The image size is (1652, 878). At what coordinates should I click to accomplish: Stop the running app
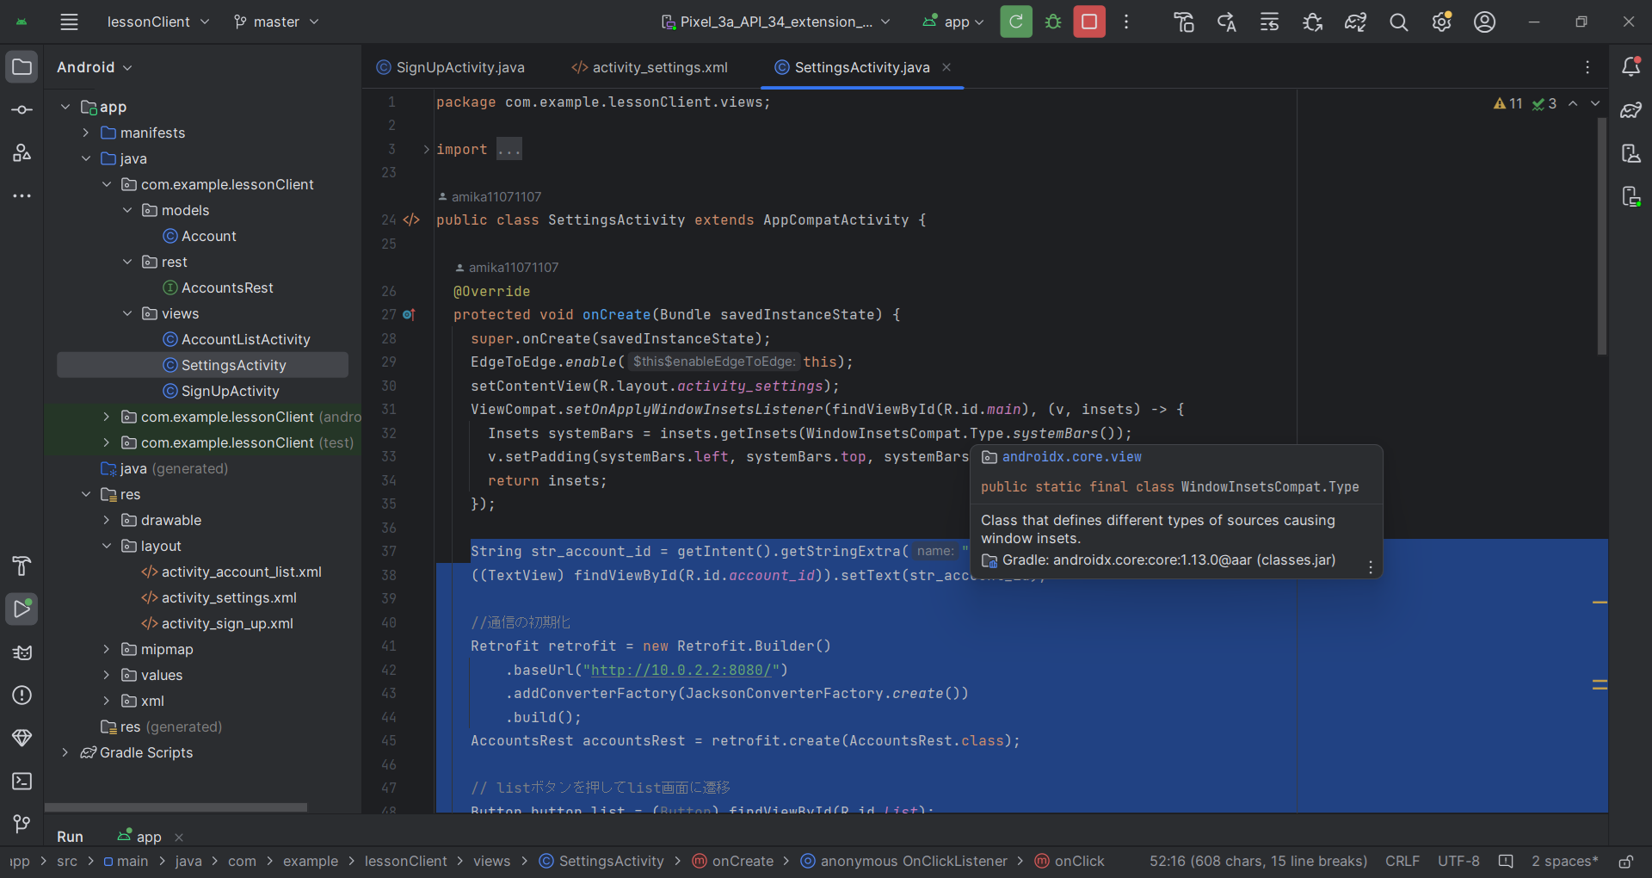click(x=1089, y=22)
